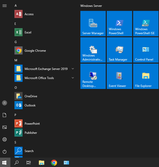The image size is (159, 167).
Task: Open Documents from the Start sidebar
Action: (5, 115)
